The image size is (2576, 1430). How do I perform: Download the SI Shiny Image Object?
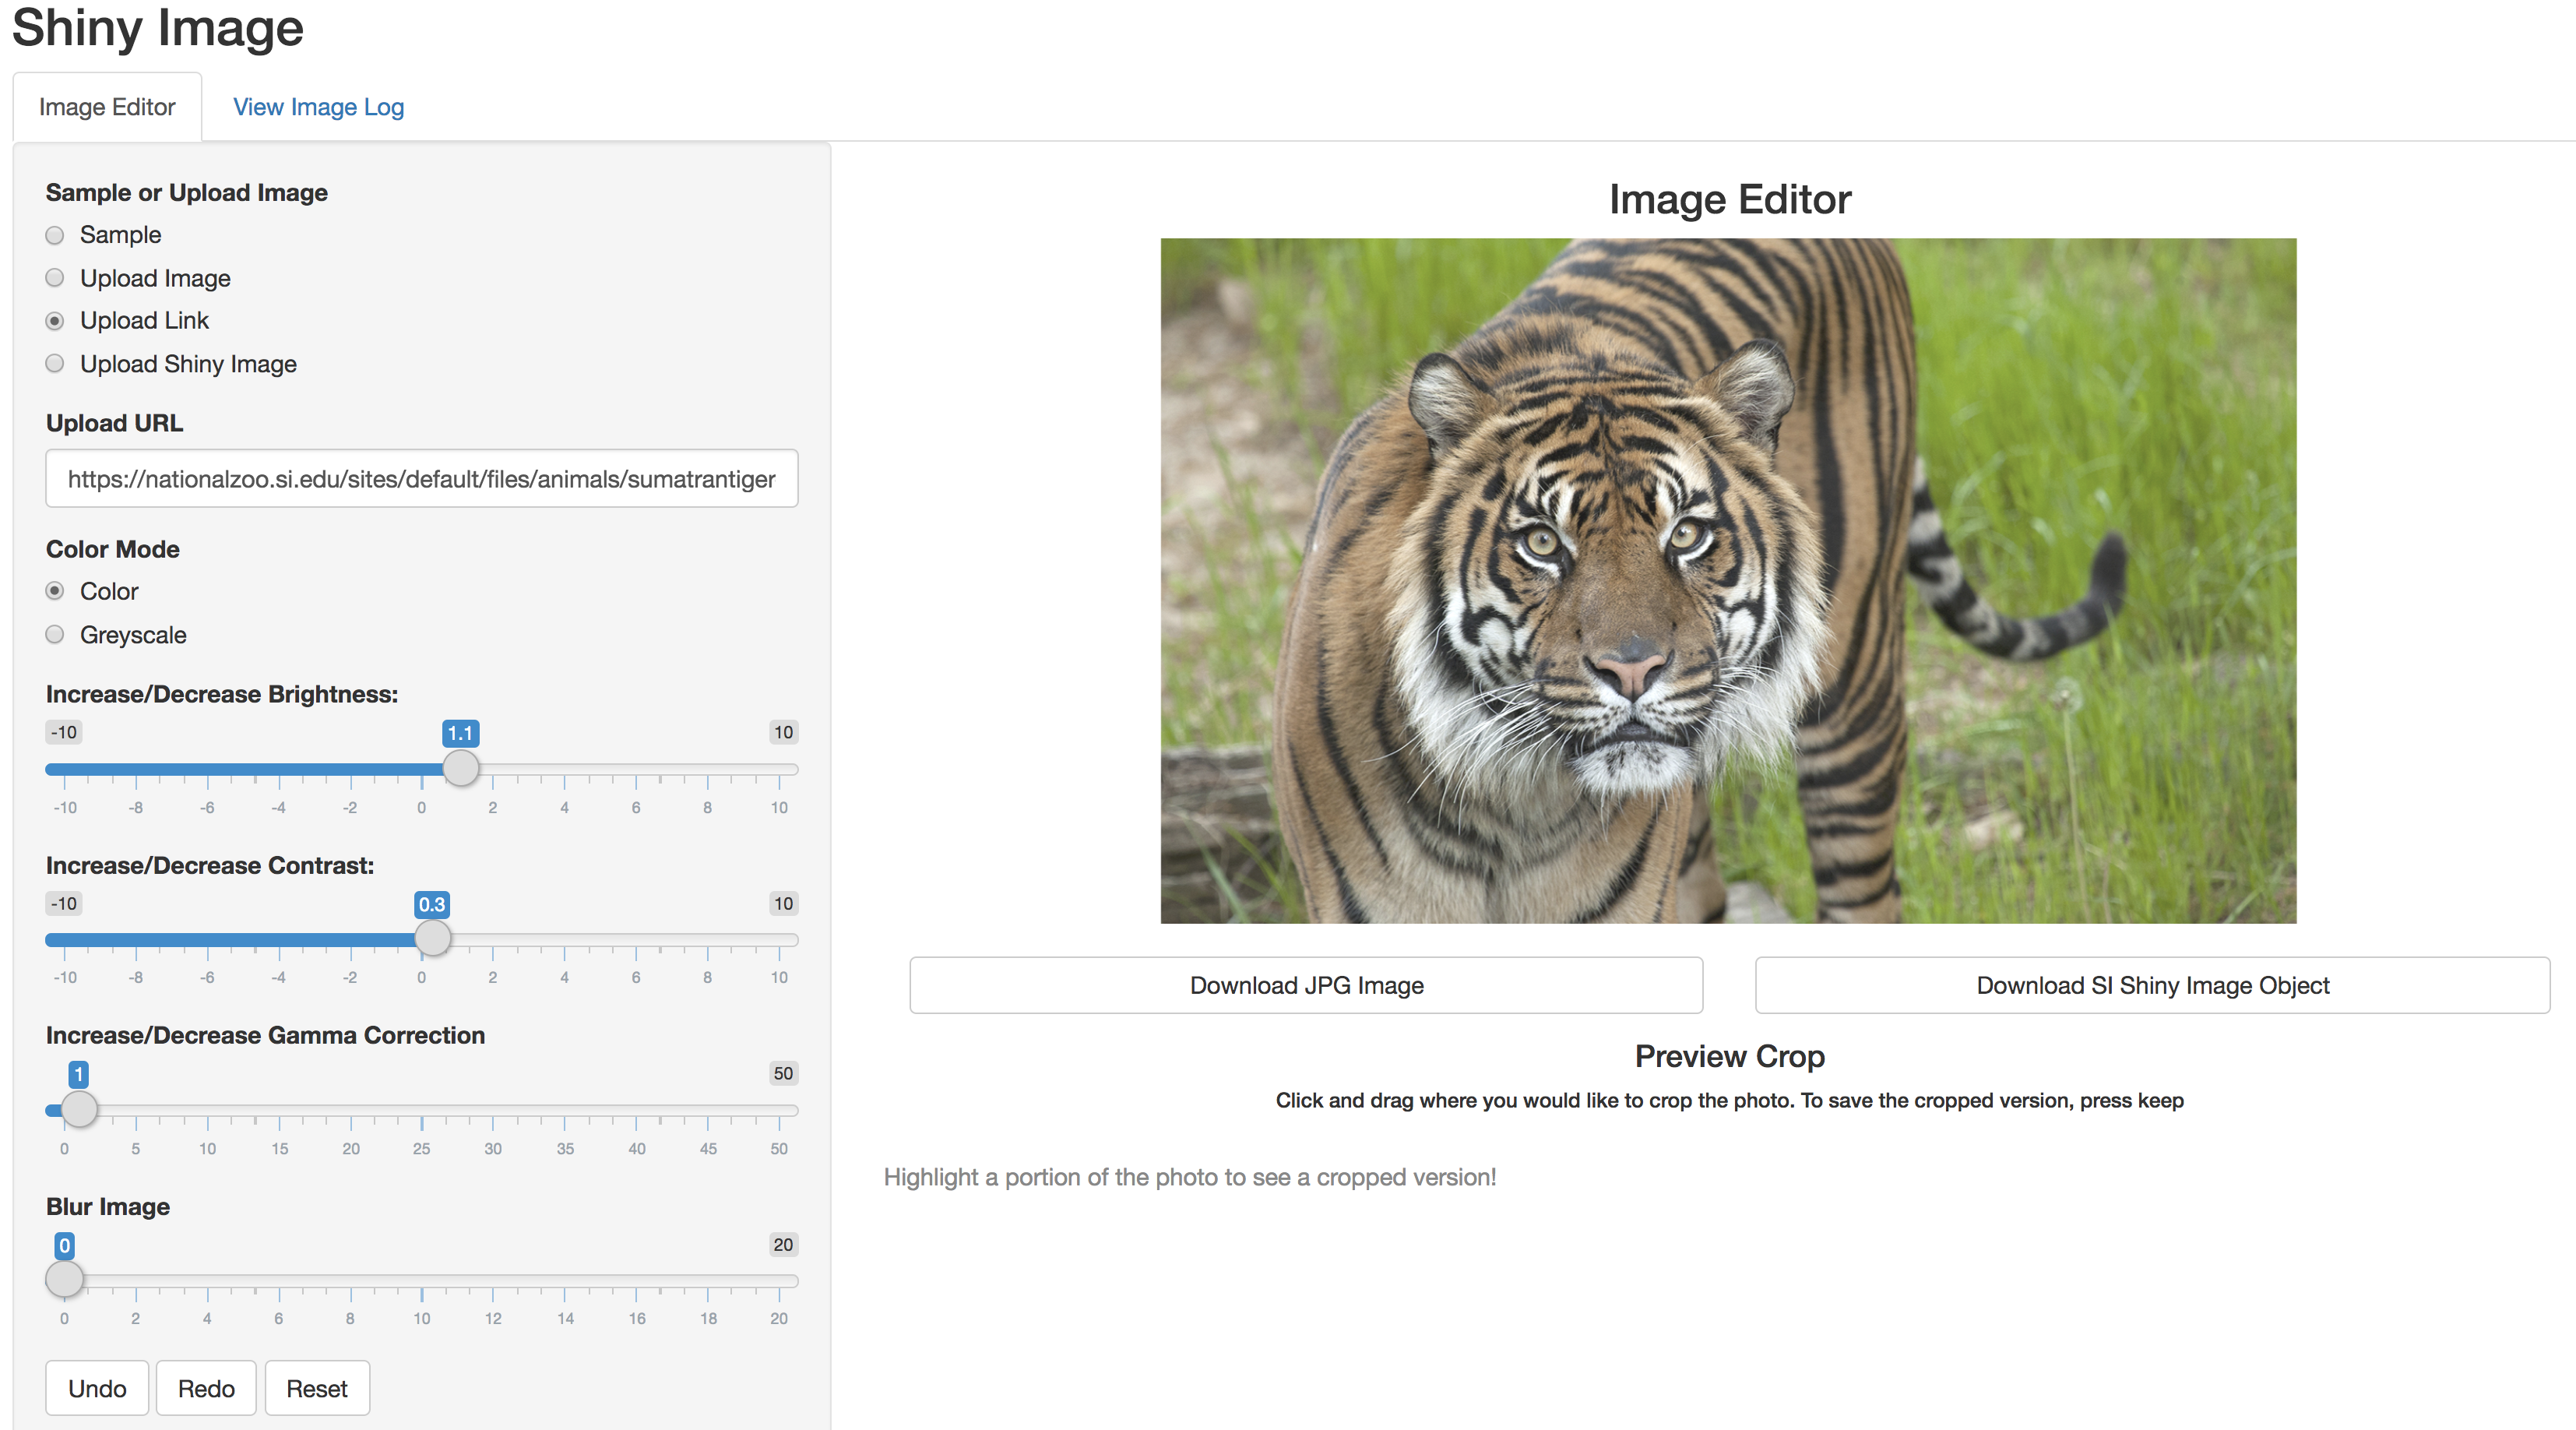[x=2152, y=985]
